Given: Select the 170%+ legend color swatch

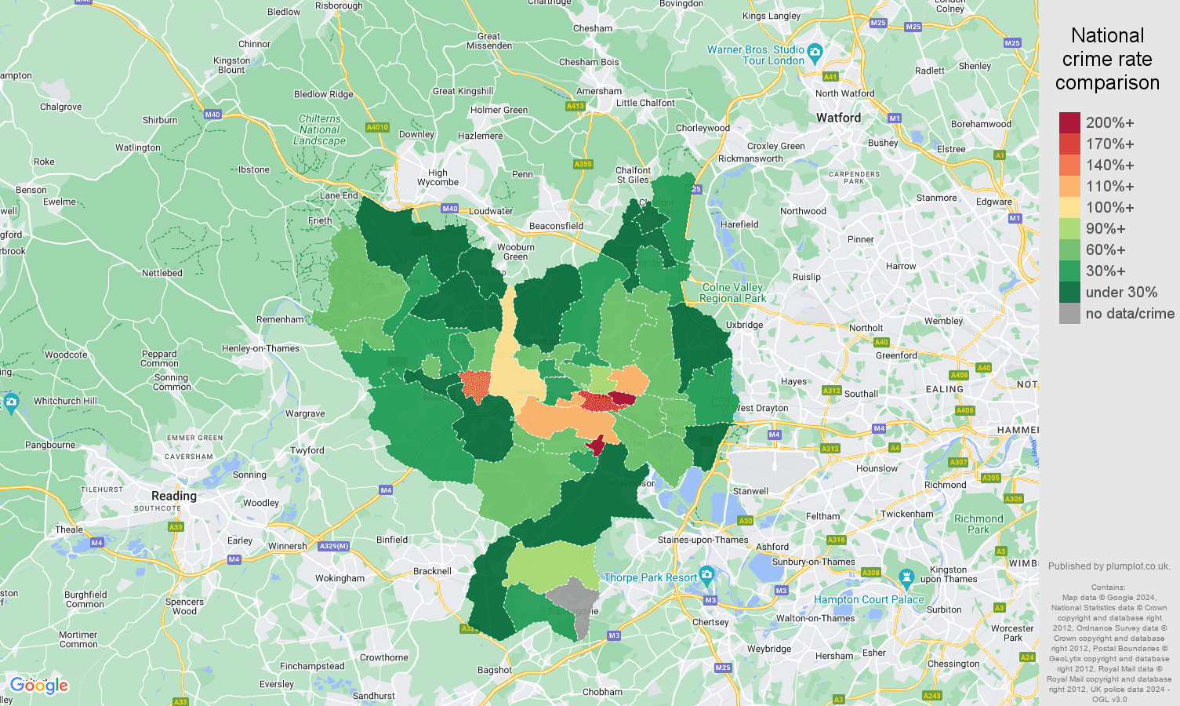Looking at the screenshot, I should 1069,144.
